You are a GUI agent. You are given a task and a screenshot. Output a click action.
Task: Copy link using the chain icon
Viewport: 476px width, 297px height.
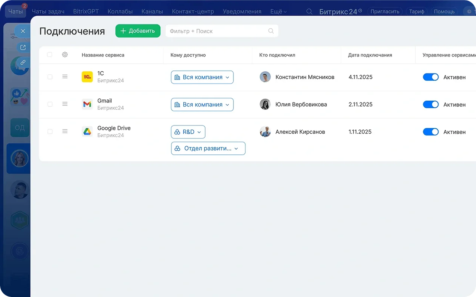pyautogui.click(x=23, y=62)
